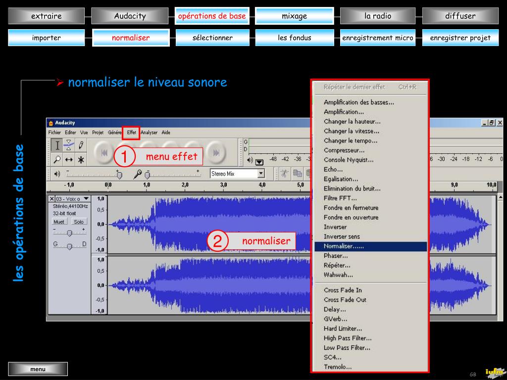Select Changer la vitesse effect
Viewport: 507px width, 380px height.
pyautogui.click(x=370, y=131)
